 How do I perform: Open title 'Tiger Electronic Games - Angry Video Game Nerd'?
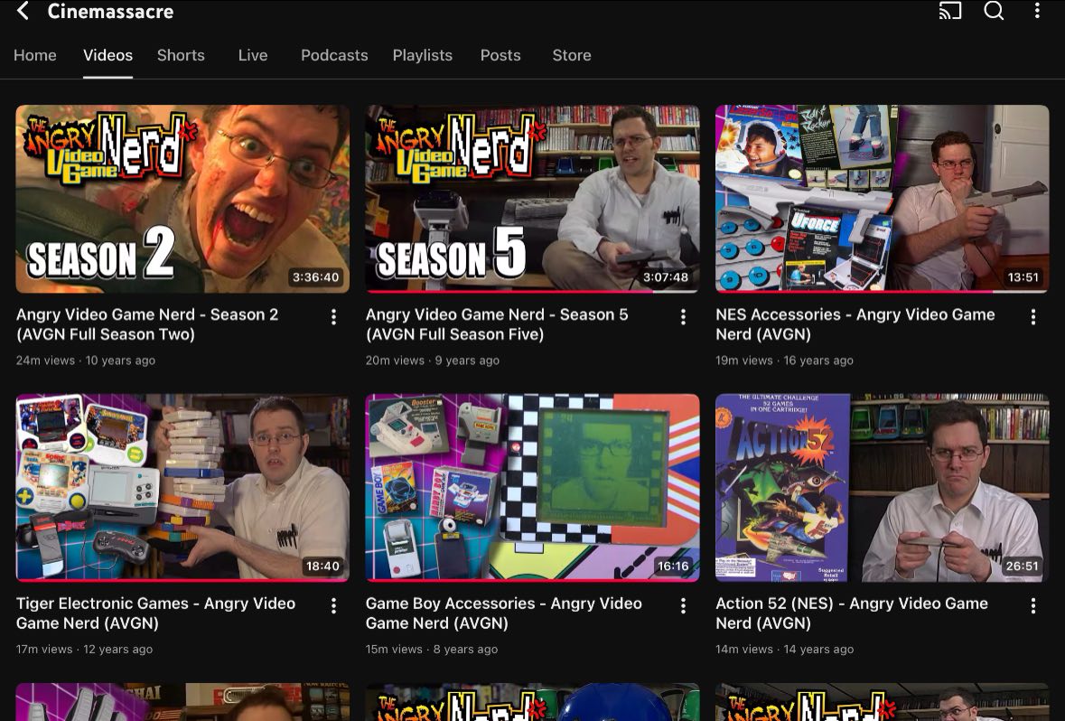click(155, 613)
